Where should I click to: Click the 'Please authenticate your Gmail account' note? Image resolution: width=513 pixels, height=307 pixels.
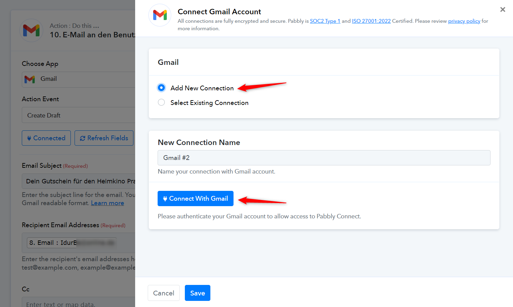259,216
